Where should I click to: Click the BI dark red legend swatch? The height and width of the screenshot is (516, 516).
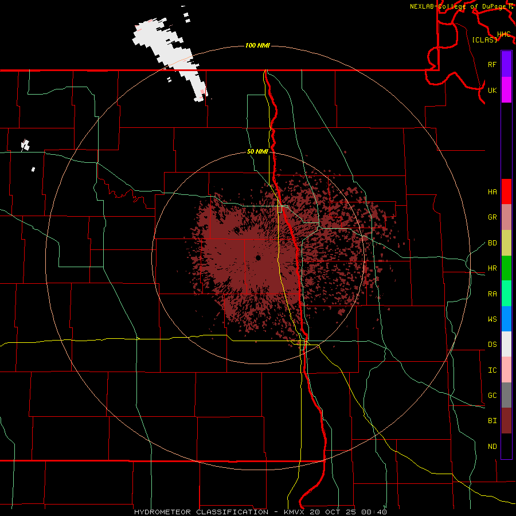tap(506, 421)
